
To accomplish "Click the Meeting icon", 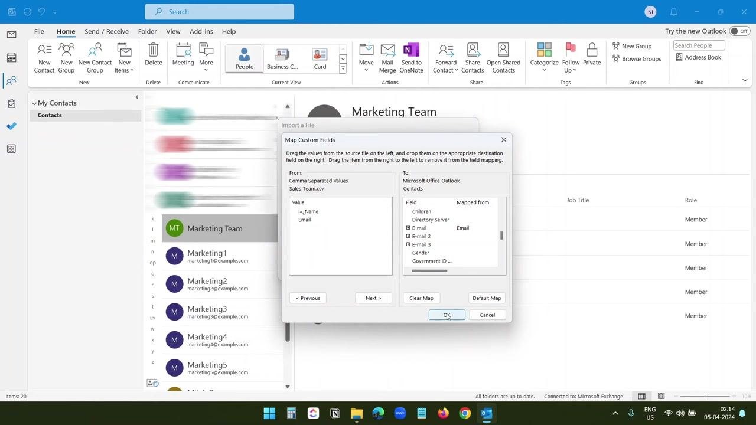I will 183,55.
